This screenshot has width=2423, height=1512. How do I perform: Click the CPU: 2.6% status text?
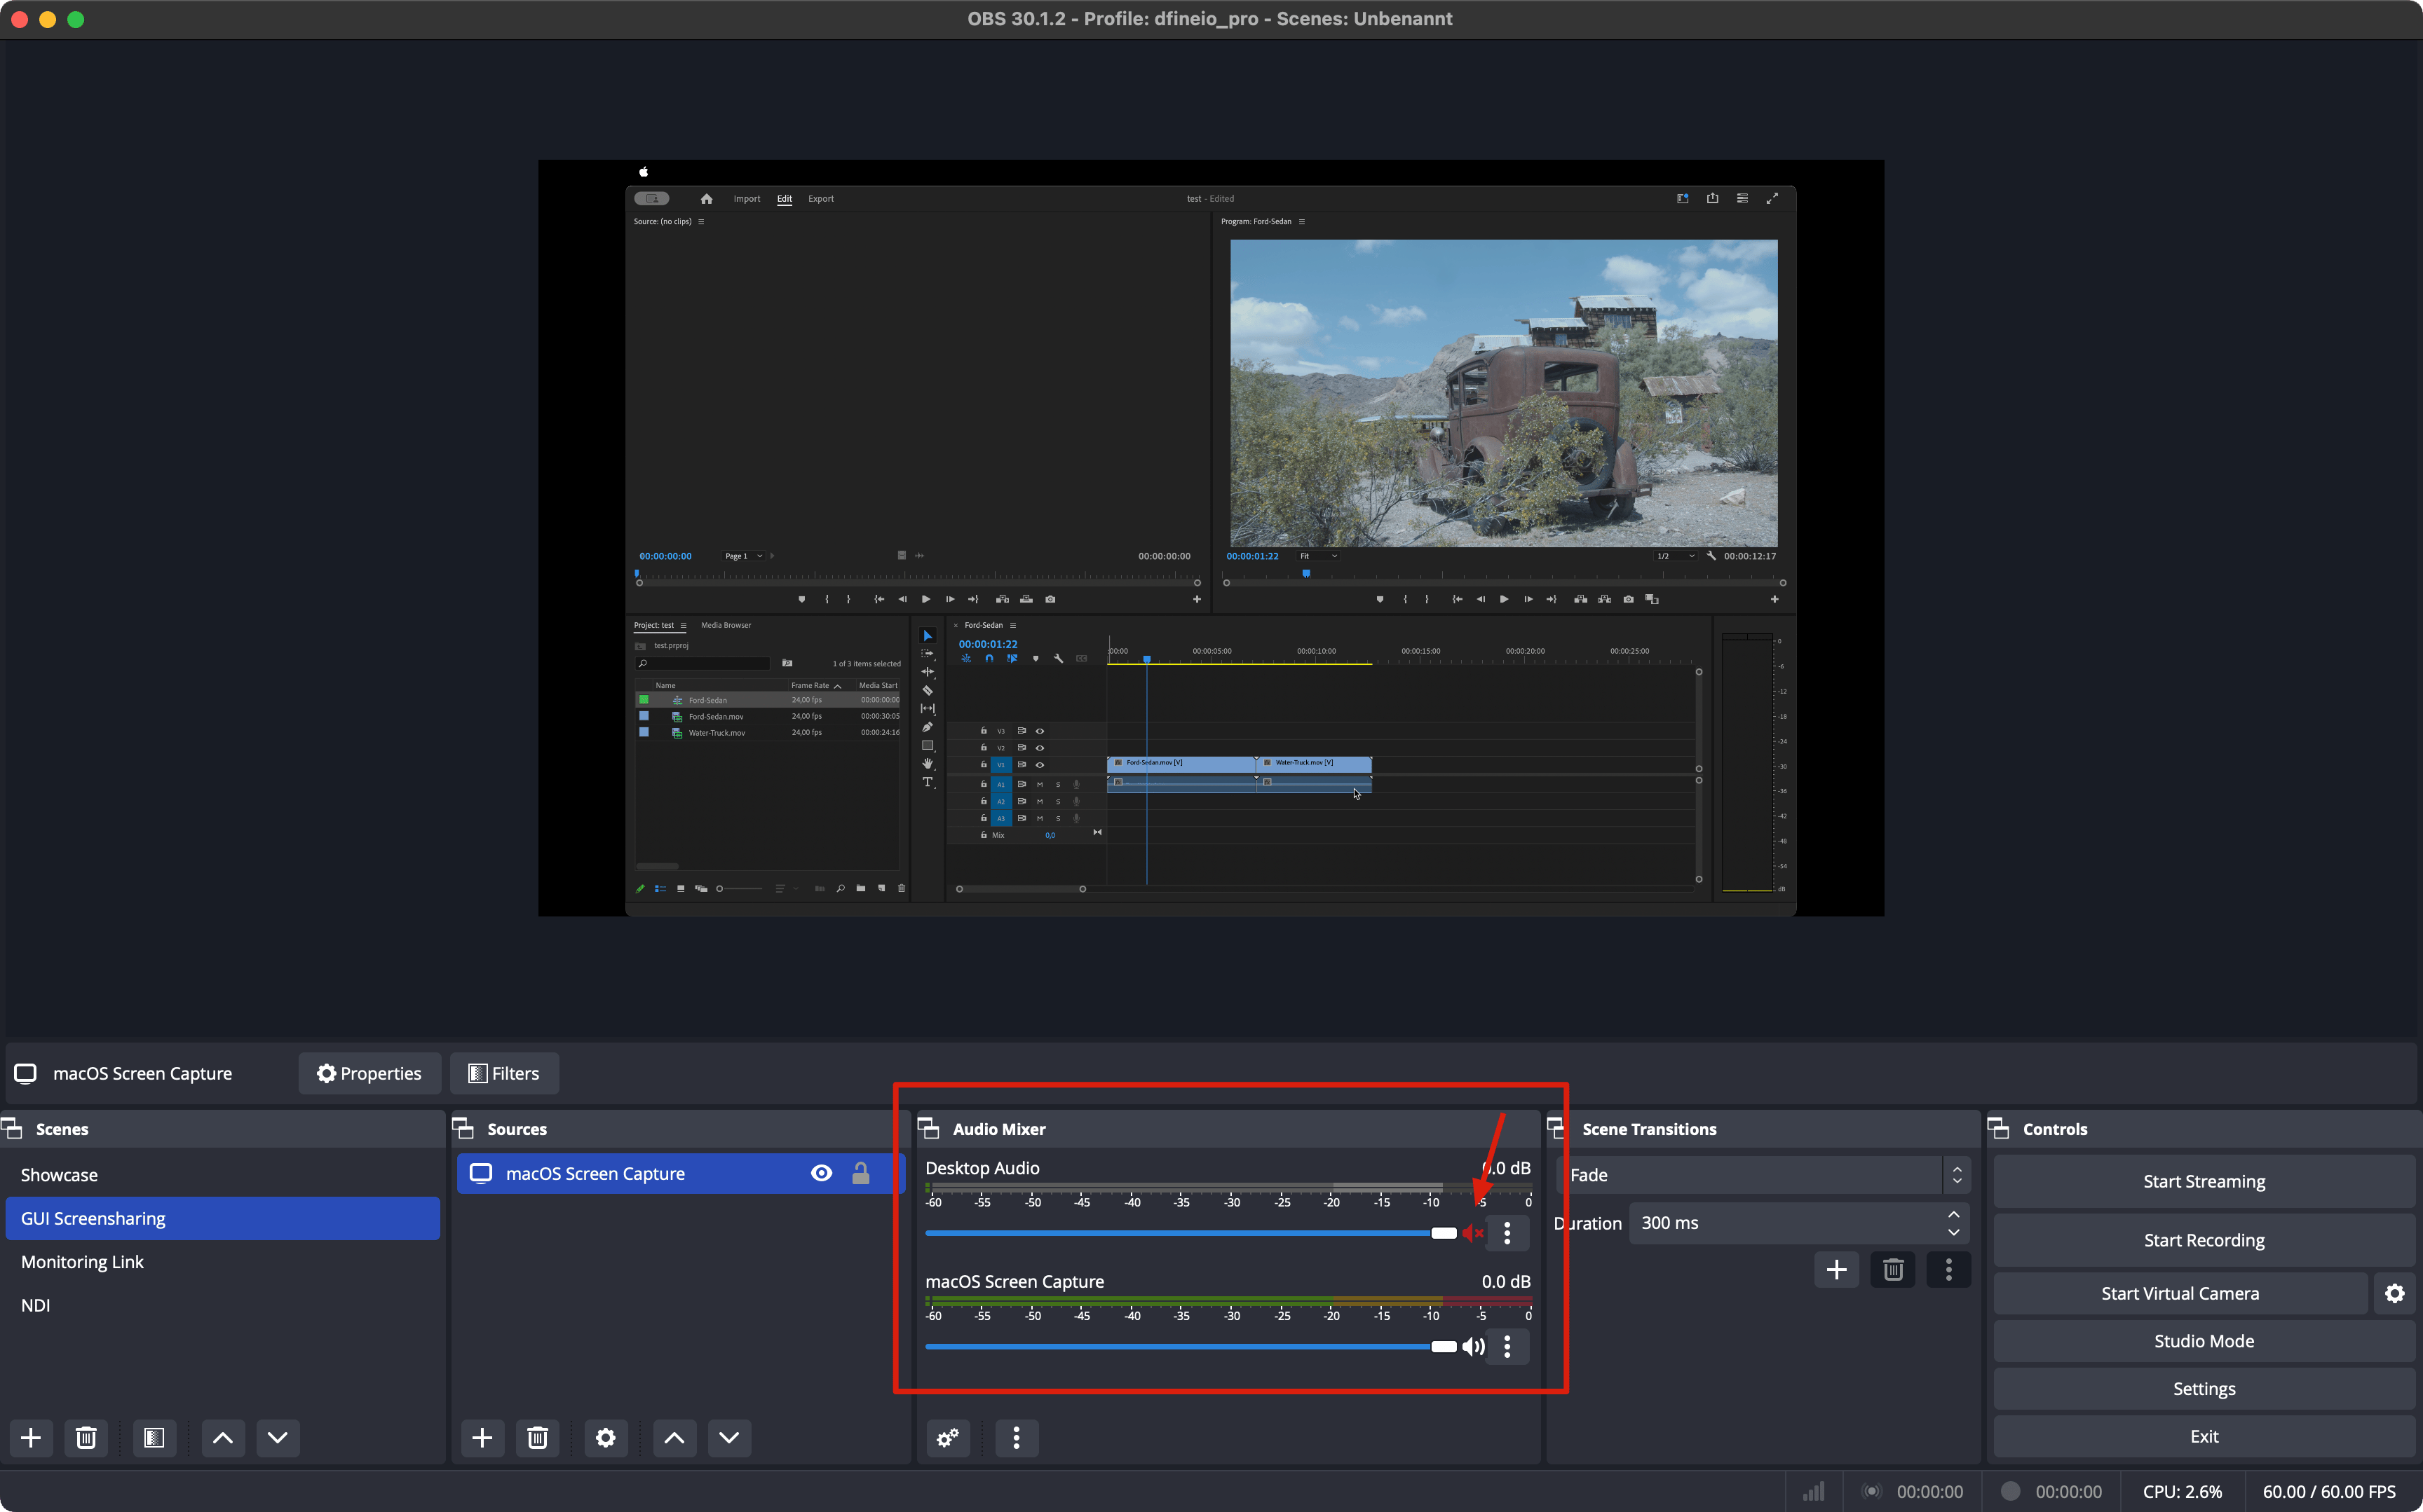(2182, 1492)
